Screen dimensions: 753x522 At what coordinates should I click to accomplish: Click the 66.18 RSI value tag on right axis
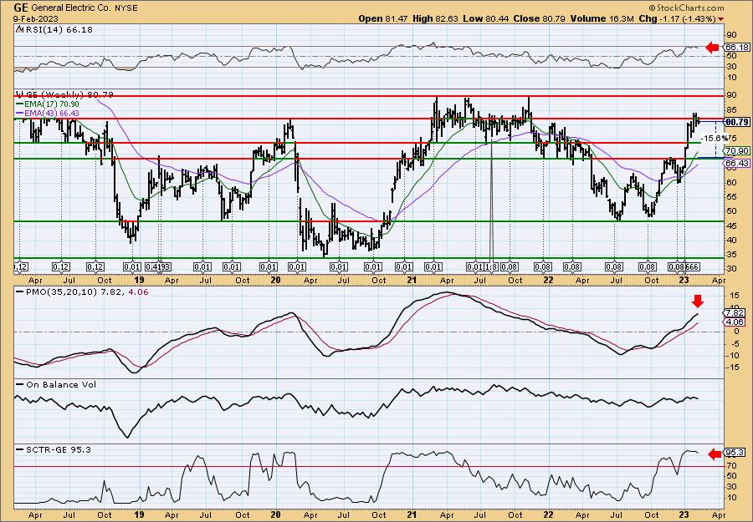[x=736, y=48]
